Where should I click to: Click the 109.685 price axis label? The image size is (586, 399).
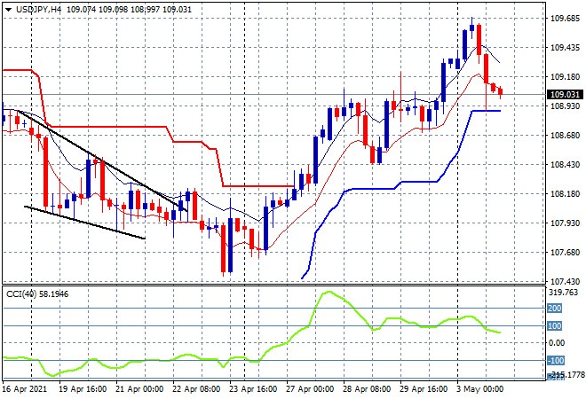tap(565, 19)
